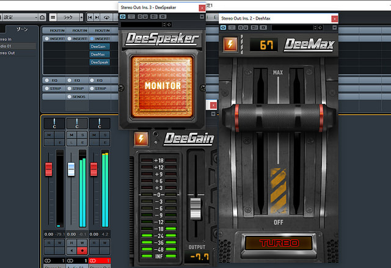Image resolution: width=391 pixels, height=268 pixels.
Task: Mute the Audio 01 mixer channel
Action: click(x=71, y=135)
